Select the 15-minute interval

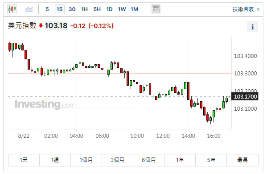pyautogui.click(x=60, y=9)
